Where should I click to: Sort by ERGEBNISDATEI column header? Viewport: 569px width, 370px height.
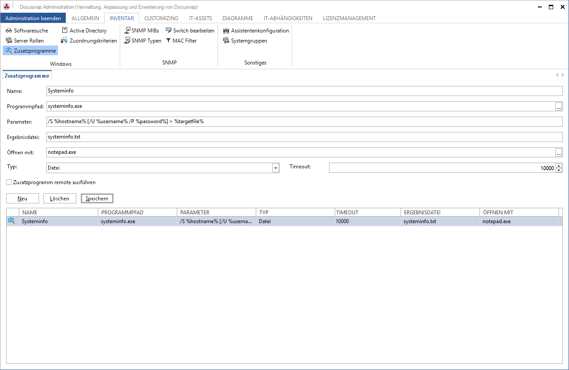[440, 212]
